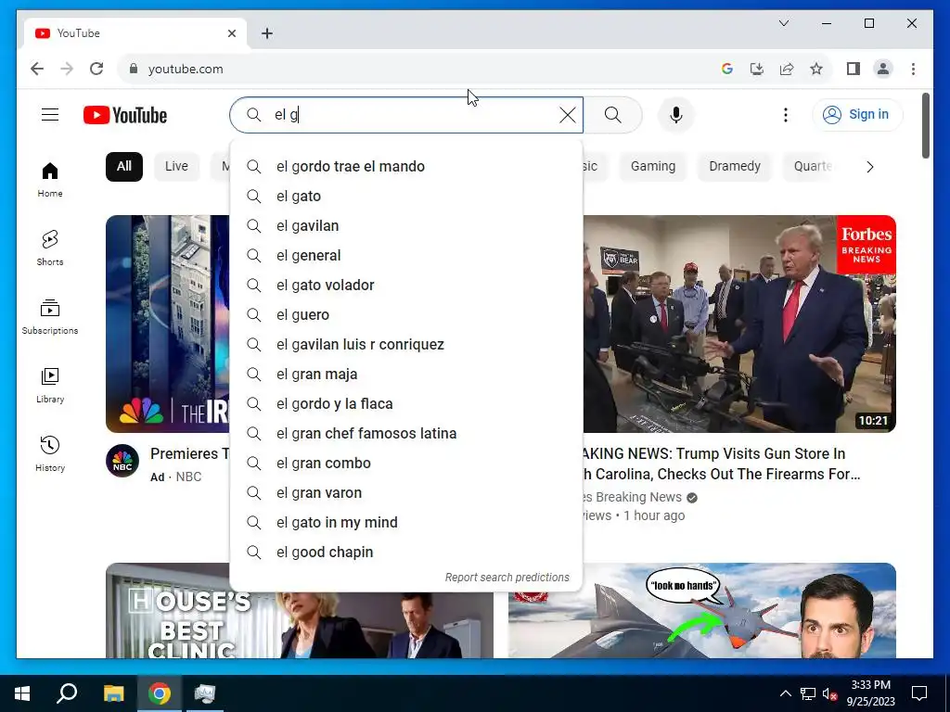Viewport: 950px width, 712px height.
Task: Choose suggestion "el gato volador"
Action: (406, 286)
